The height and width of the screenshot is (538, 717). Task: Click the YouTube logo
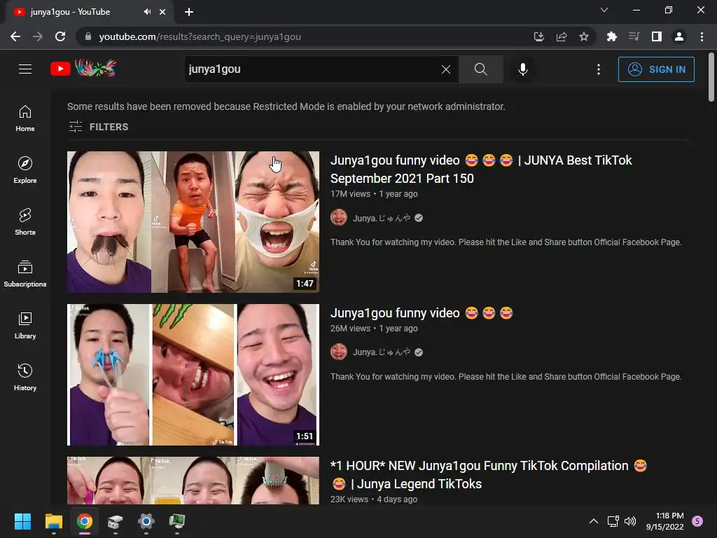coord(83,69)
